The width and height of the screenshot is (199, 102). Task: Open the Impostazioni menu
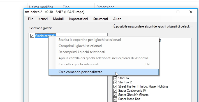(x=78, y=19)
